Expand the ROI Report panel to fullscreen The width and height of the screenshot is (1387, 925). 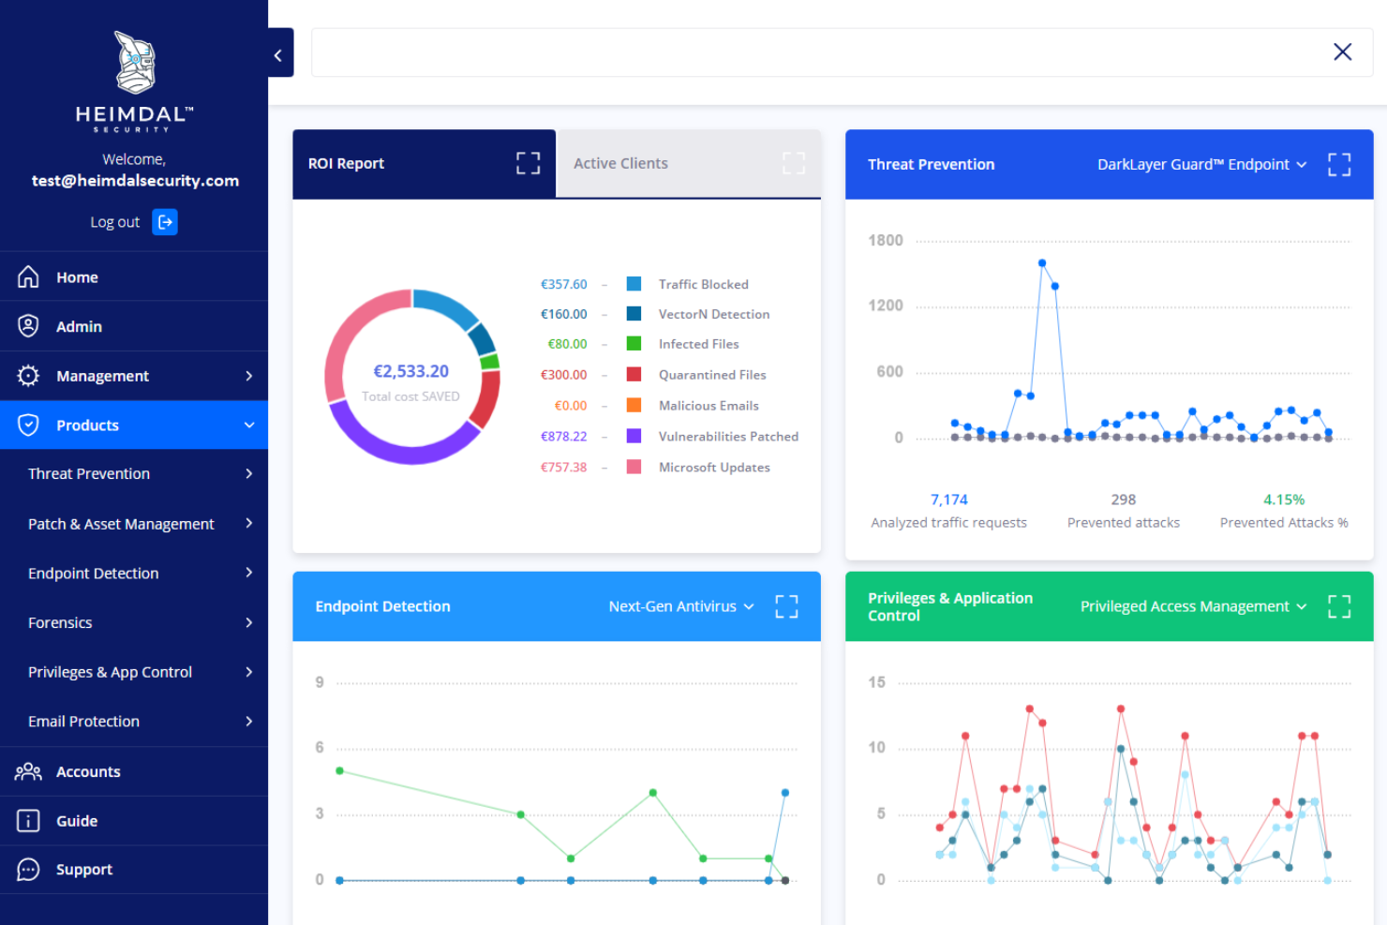[x=528, y=163]
